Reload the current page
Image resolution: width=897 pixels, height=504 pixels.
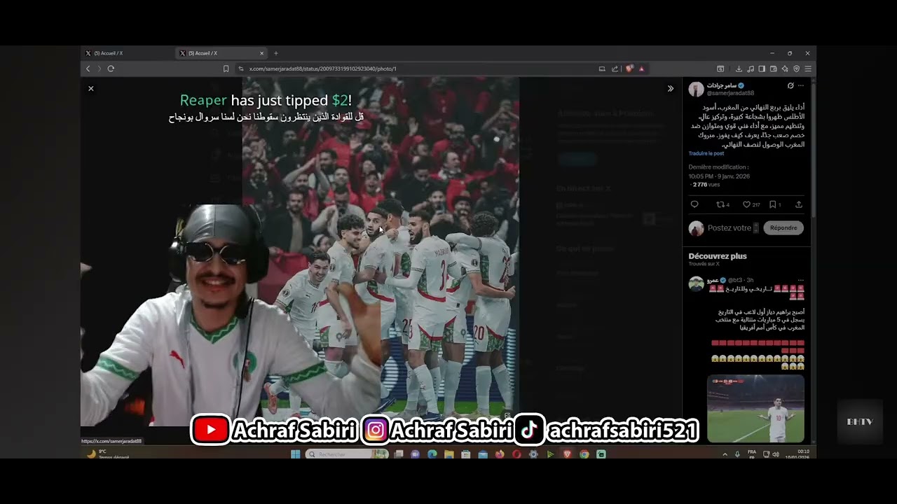coord(111,69)
